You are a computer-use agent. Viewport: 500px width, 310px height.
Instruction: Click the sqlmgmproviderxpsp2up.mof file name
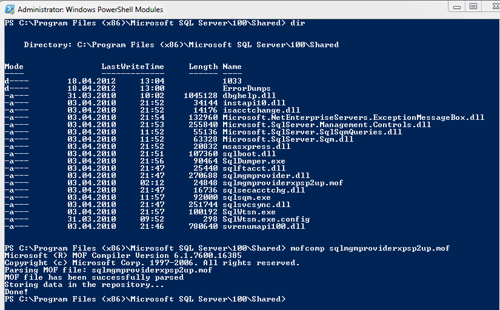pos(283,183)
